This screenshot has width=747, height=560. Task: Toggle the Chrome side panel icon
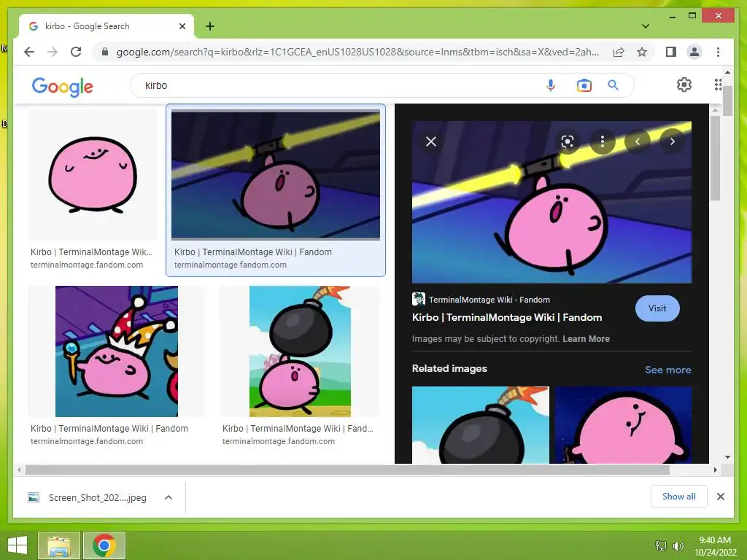pyautogui.click(x=671, y=52)
